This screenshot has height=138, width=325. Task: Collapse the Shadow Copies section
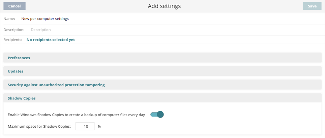click(22, 98)
